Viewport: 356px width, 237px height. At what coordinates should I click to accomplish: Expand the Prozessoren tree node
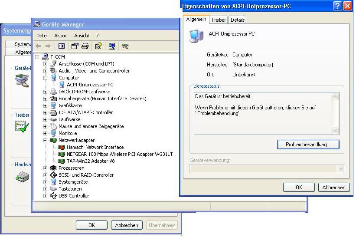(46, 168)
